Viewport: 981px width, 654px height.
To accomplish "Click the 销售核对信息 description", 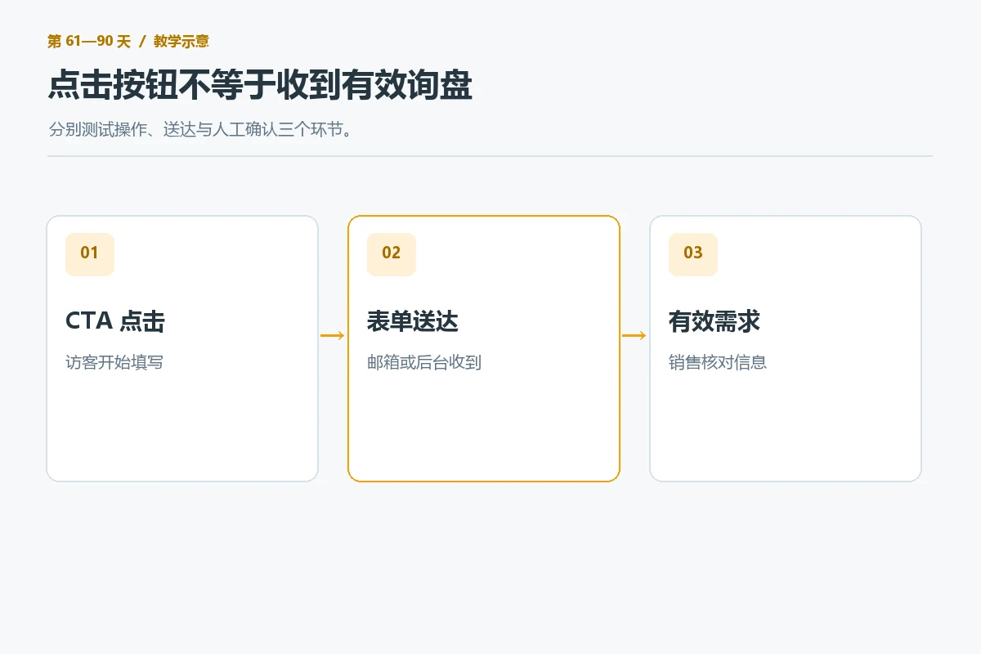I will 718,362.
